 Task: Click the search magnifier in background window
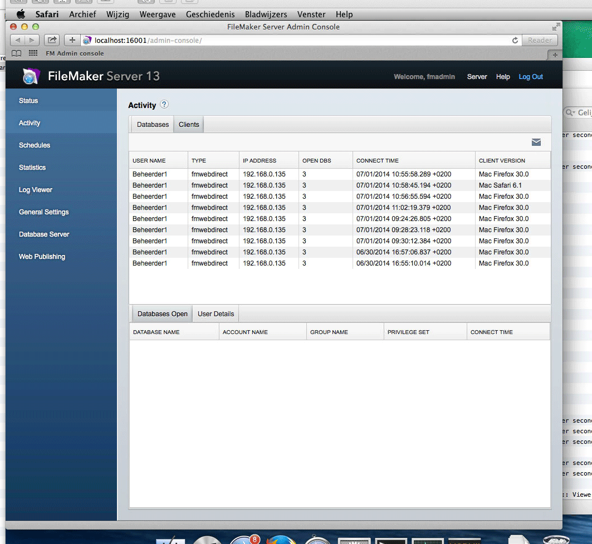pyautogui.click(x=570, y=112)
